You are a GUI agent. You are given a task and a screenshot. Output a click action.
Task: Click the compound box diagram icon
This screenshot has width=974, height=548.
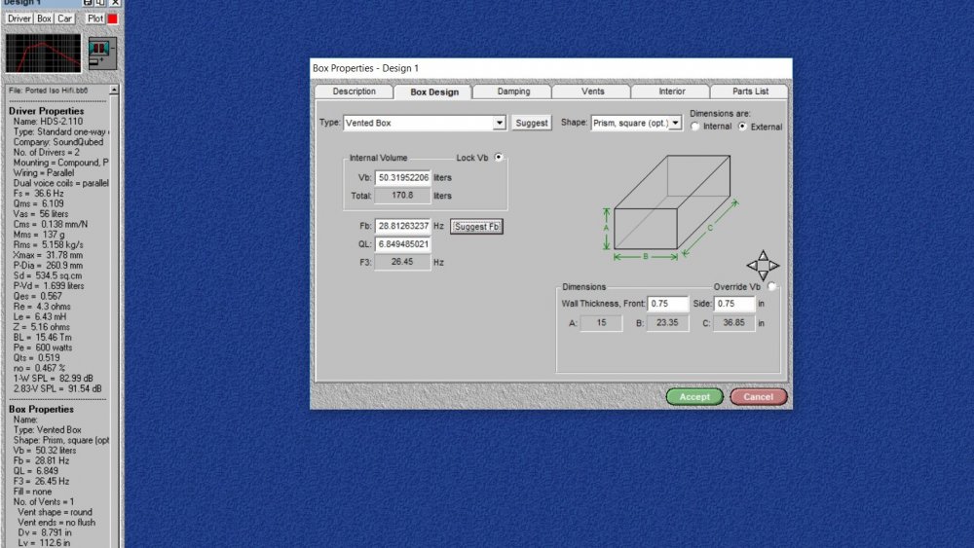102,54
